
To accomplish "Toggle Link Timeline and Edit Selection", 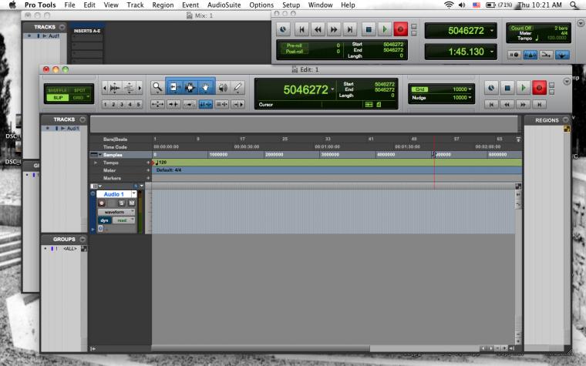I will (206, 105).
